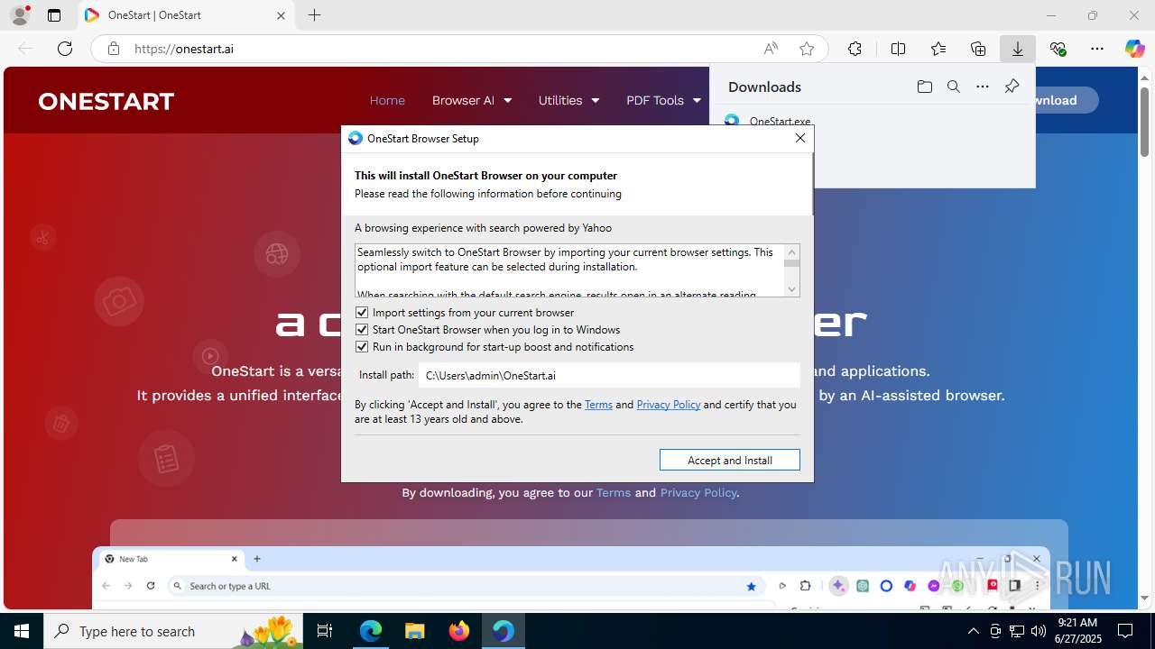Launch Copilot from toolbar

[x=1134, y=49]
